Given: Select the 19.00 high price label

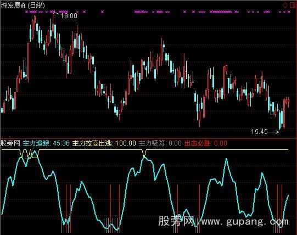Looking at the screenshot, I should coord(69,16).
